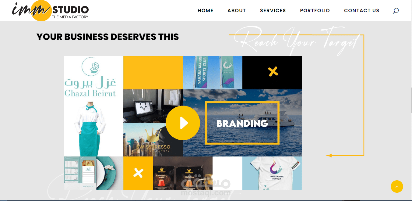This screenshot has width=412, height=201.
Task: Click the Bill menu card thumbnail
Action: 93,173
